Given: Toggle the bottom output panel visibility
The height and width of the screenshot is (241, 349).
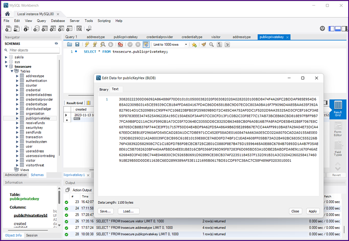Looking at the screenshot, I should [338, 28].
